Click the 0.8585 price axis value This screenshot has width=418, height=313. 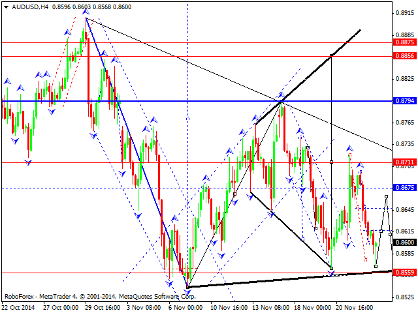(x=405, y=253)
